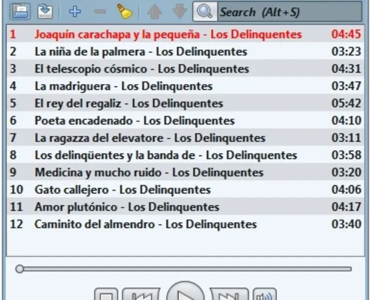The width and height of the screenshot is (370, 300).
Task: Click the speaker volume button
Action: point(264,294)
